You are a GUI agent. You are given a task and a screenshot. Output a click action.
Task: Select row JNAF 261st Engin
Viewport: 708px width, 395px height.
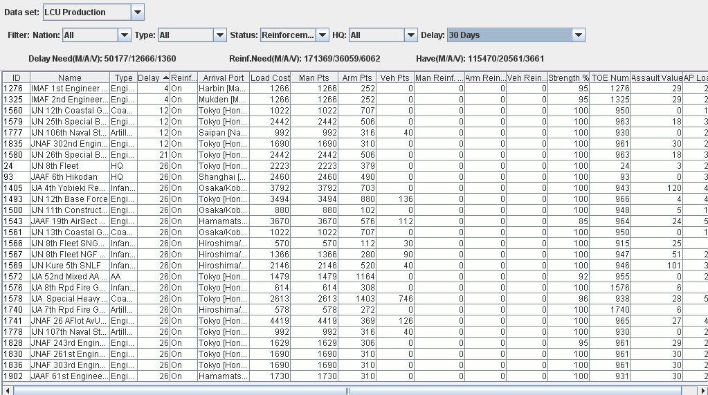[x=354, y=354]
